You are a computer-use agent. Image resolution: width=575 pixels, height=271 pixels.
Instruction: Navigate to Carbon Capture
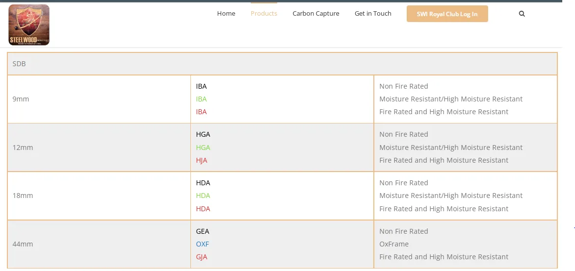pyautogui.click(x=315, y=14)
